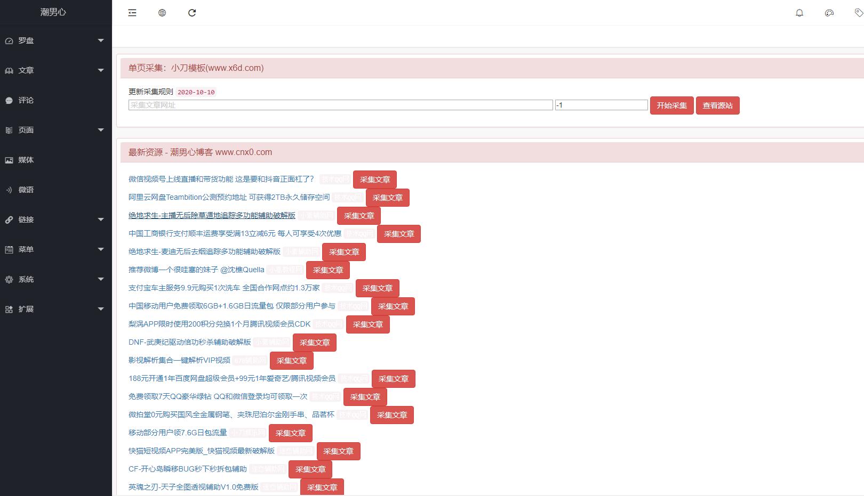The height and width of the screenshot is (496, 864).
Task: Expand the 系统 dropdown arrow
Action: click(101, 279)
